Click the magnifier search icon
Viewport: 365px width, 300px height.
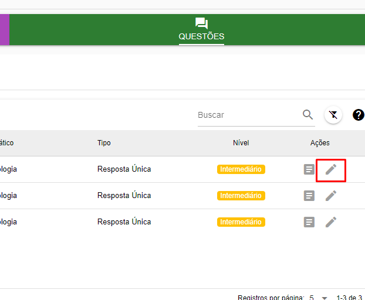pyautogui.click(x=307, y=115)
